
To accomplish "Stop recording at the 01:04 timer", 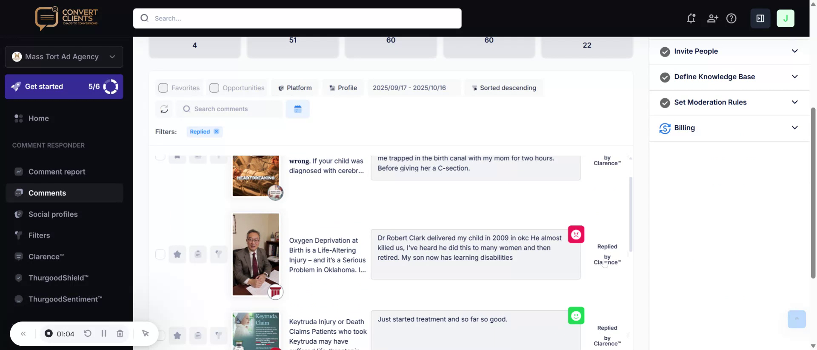I will pos(49,333).
